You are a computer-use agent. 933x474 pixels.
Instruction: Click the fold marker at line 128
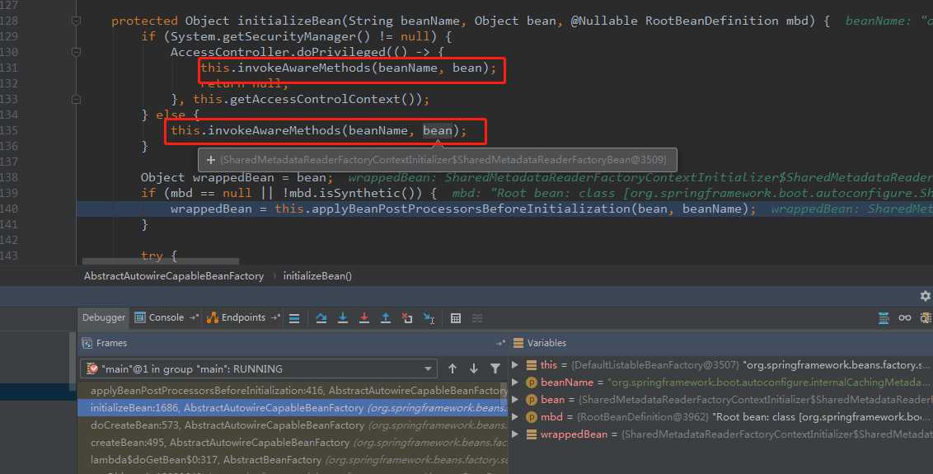coord(76,21)
